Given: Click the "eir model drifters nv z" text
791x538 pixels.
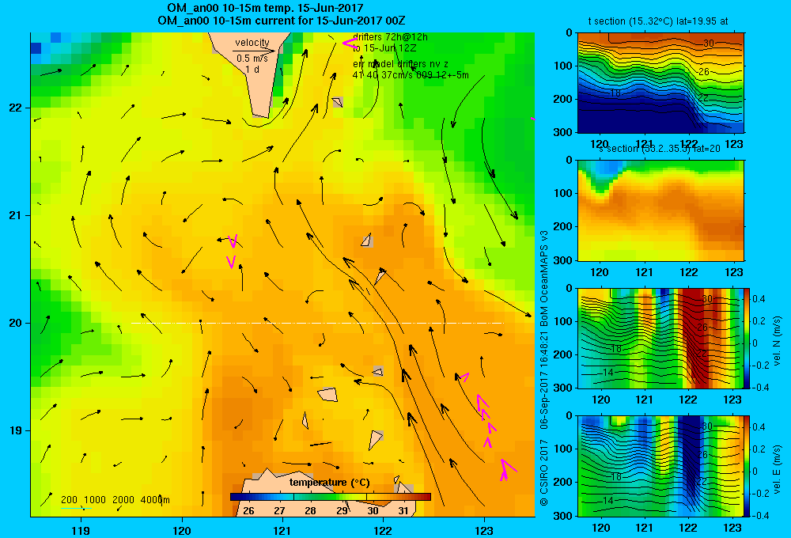Looking at the screenshot, I should click(x=400, y=64).
